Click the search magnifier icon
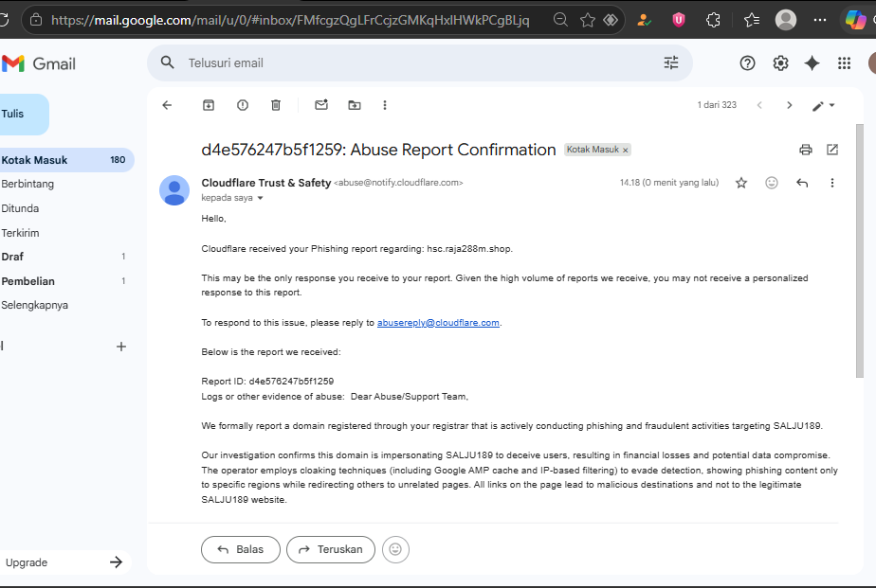This screenshot has width=876, height=588. (x=167, y=62)
